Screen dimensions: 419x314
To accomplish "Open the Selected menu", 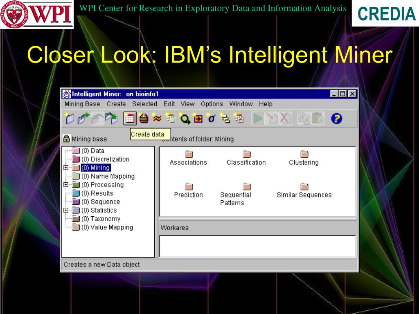I will point(144,104).
